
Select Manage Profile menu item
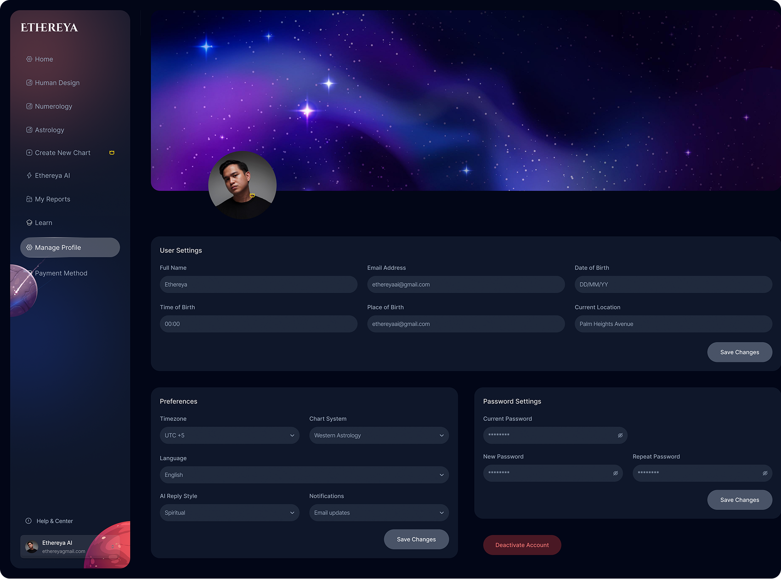[x=70, y=248]
